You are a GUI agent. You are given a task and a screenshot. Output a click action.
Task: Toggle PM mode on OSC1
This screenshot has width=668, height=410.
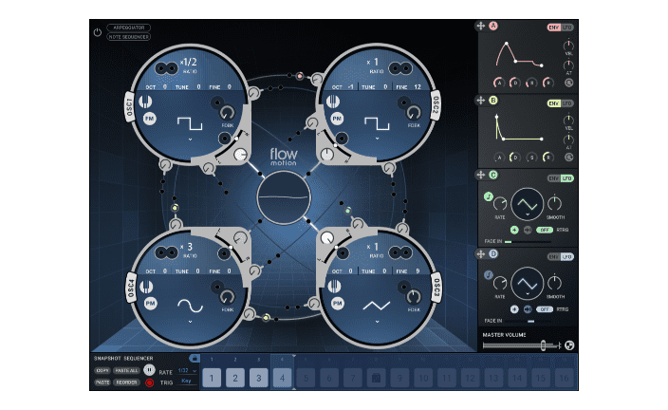coord(150,119)
